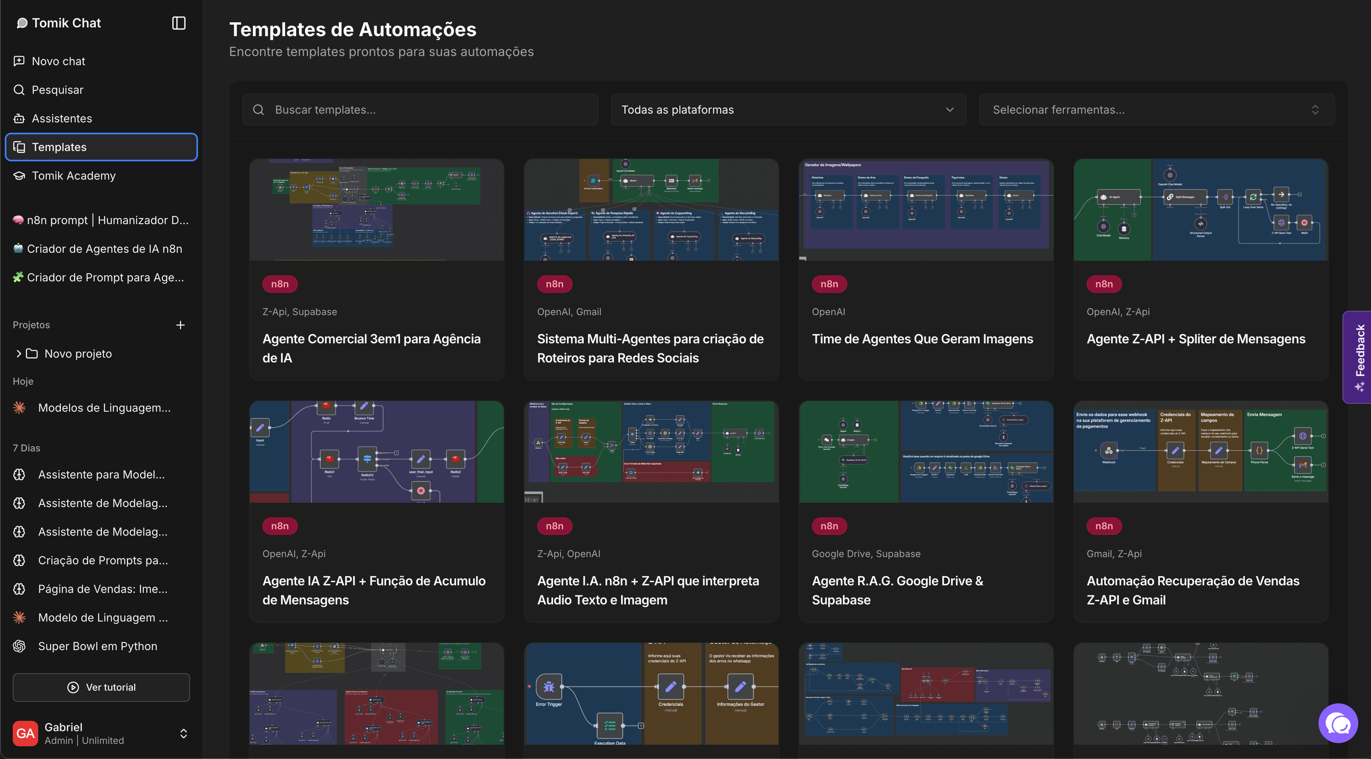The image size is (1371, 759).
Task: Click the Assistentes robot icon
Action: pos(19,118)
